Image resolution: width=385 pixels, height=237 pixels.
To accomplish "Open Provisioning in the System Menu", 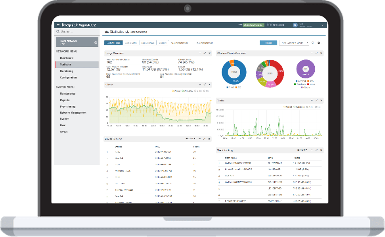I will click(68, 107).
